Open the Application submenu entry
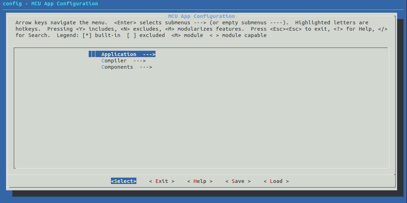This screenshot has width=407, height=203. coord(122,54)
